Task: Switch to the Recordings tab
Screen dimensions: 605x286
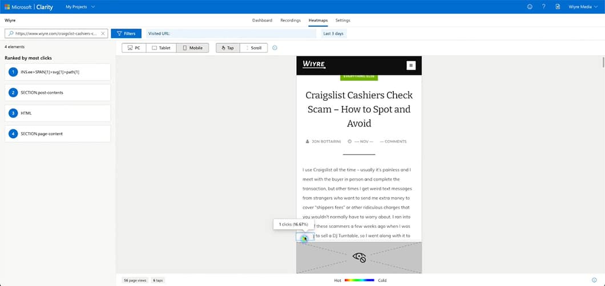Action: tap(291, 21)
